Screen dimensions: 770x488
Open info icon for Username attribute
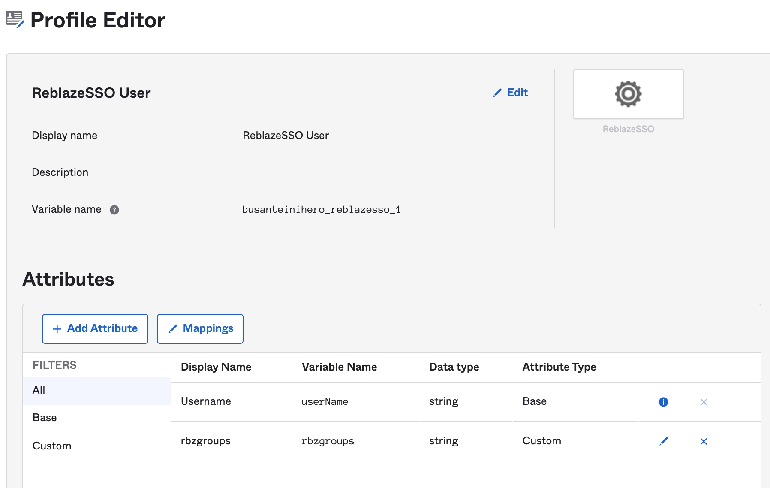click(663, 402)
